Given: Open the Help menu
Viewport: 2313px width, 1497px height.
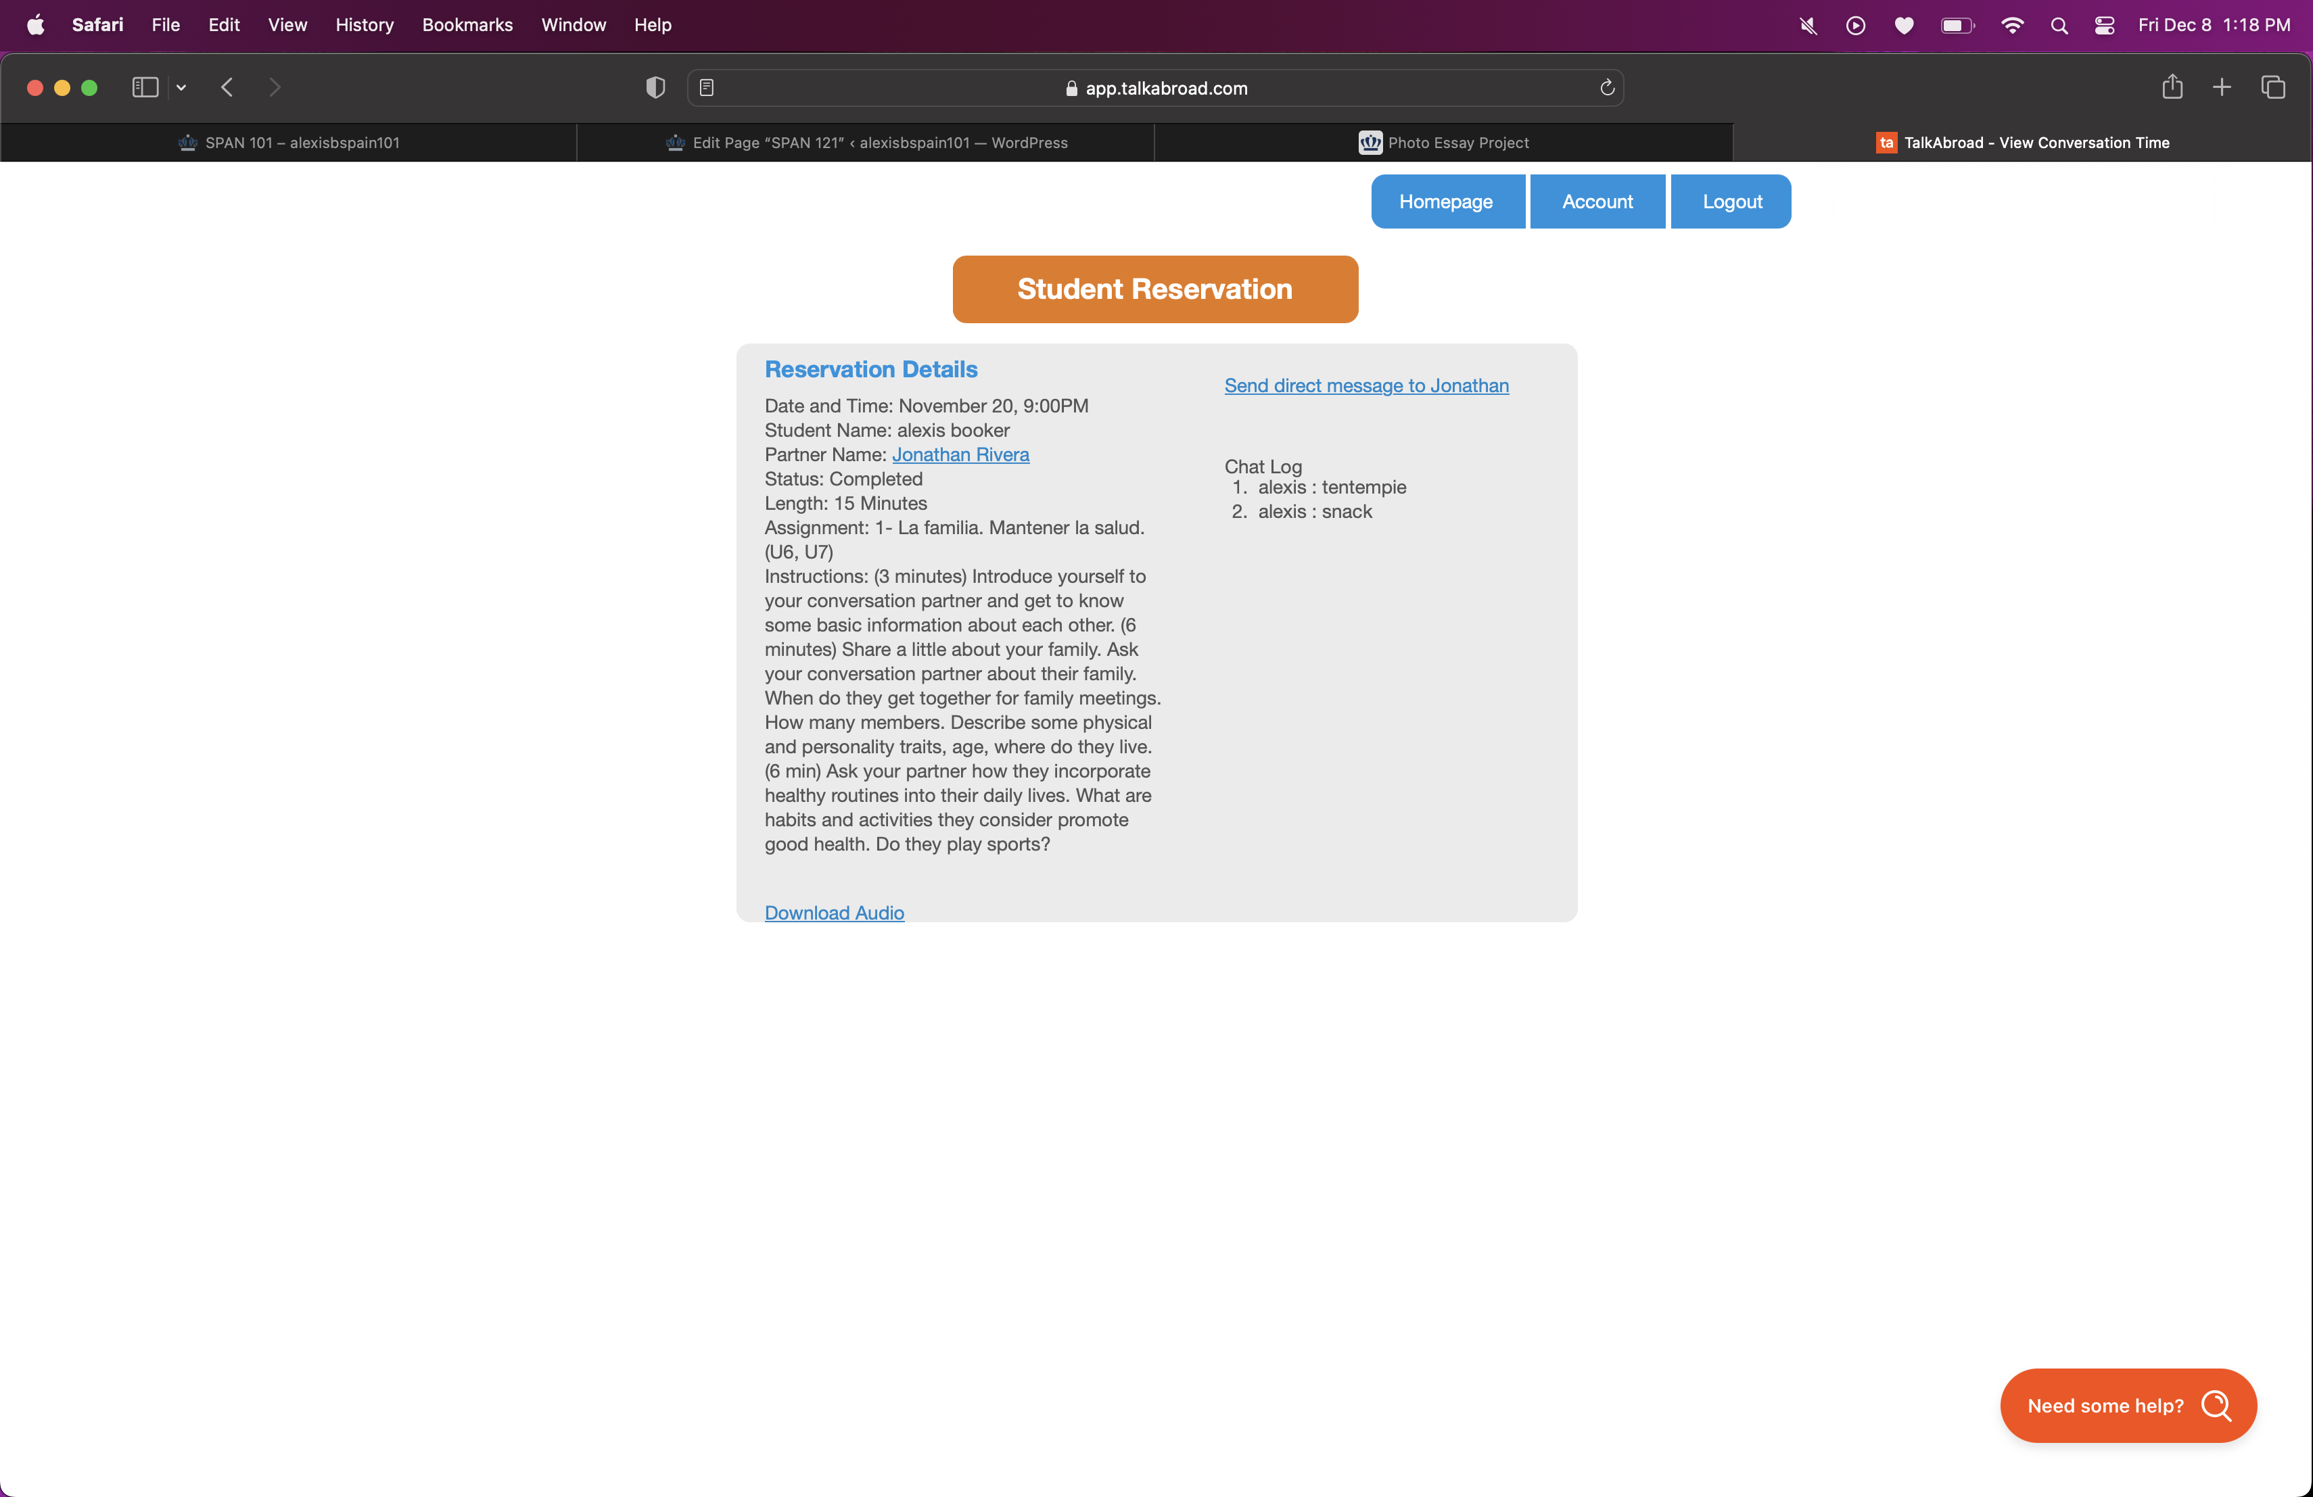Looking at the screenshot, I should [652, 24].
